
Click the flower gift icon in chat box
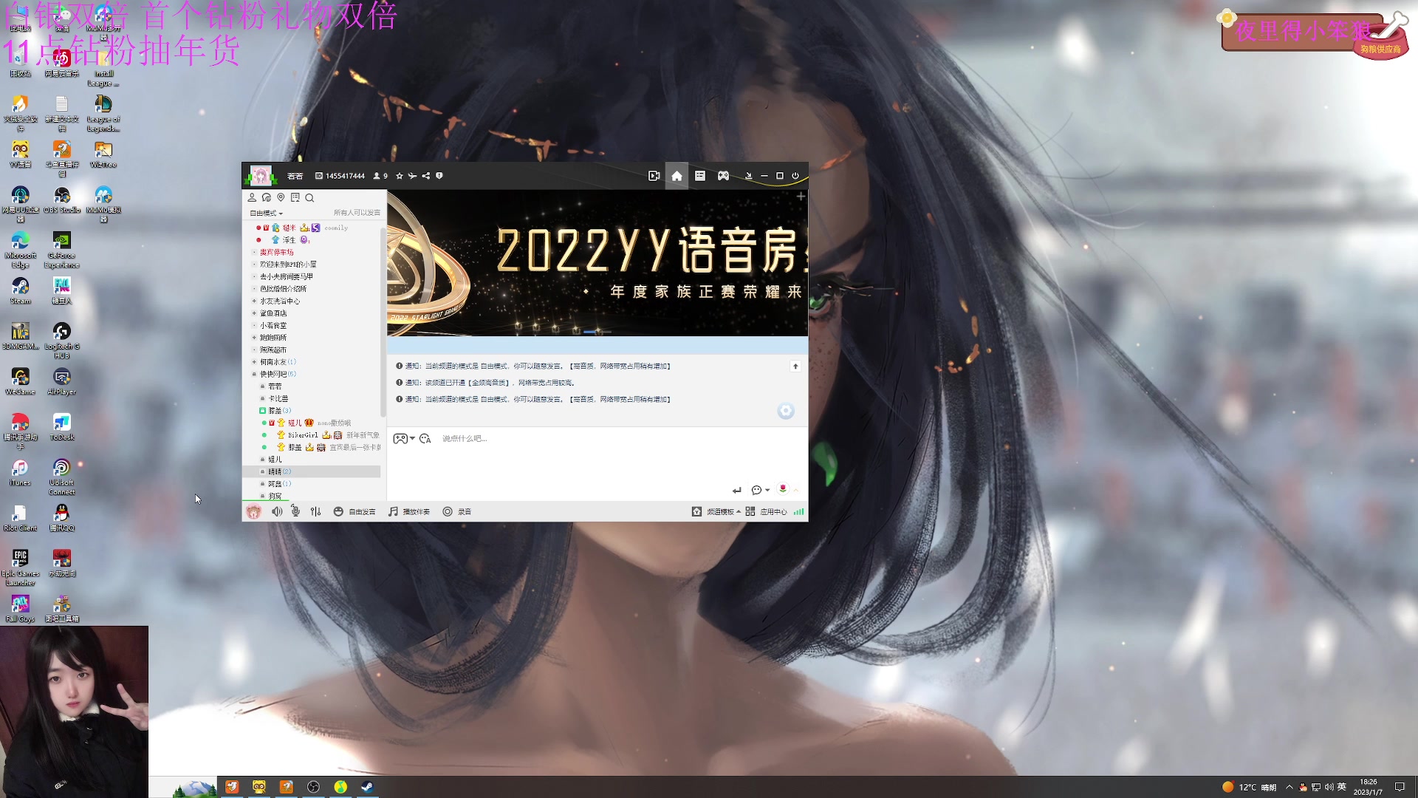[783, 488]
